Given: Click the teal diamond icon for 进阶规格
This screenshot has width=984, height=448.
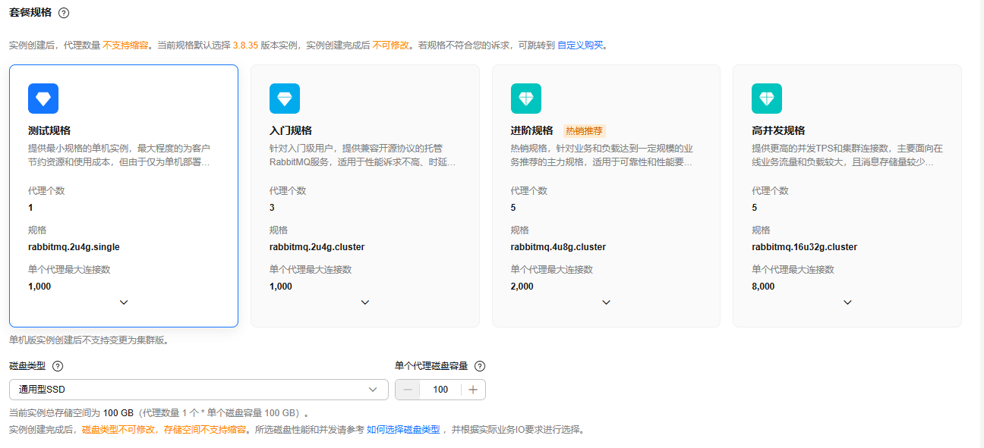Looking at the screenshot, I should (526, 99).
